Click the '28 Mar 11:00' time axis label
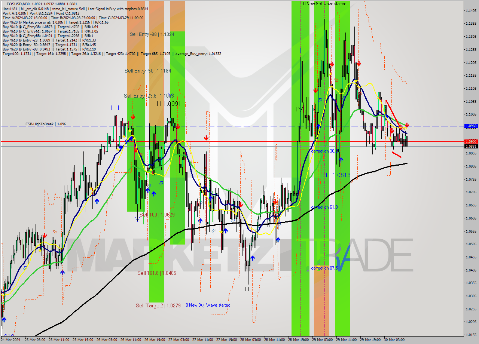The width and height of the screenshot is (479, 344). tap(275, 340)
